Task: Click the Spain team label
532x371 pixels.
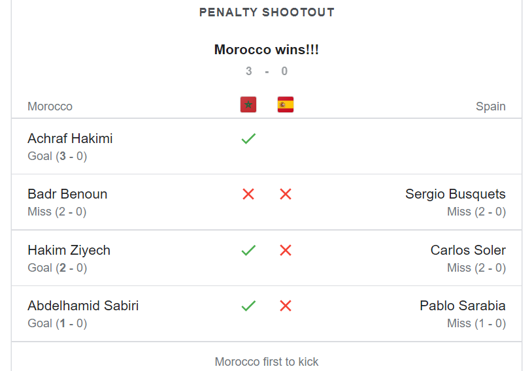Action: pos(491,106)
